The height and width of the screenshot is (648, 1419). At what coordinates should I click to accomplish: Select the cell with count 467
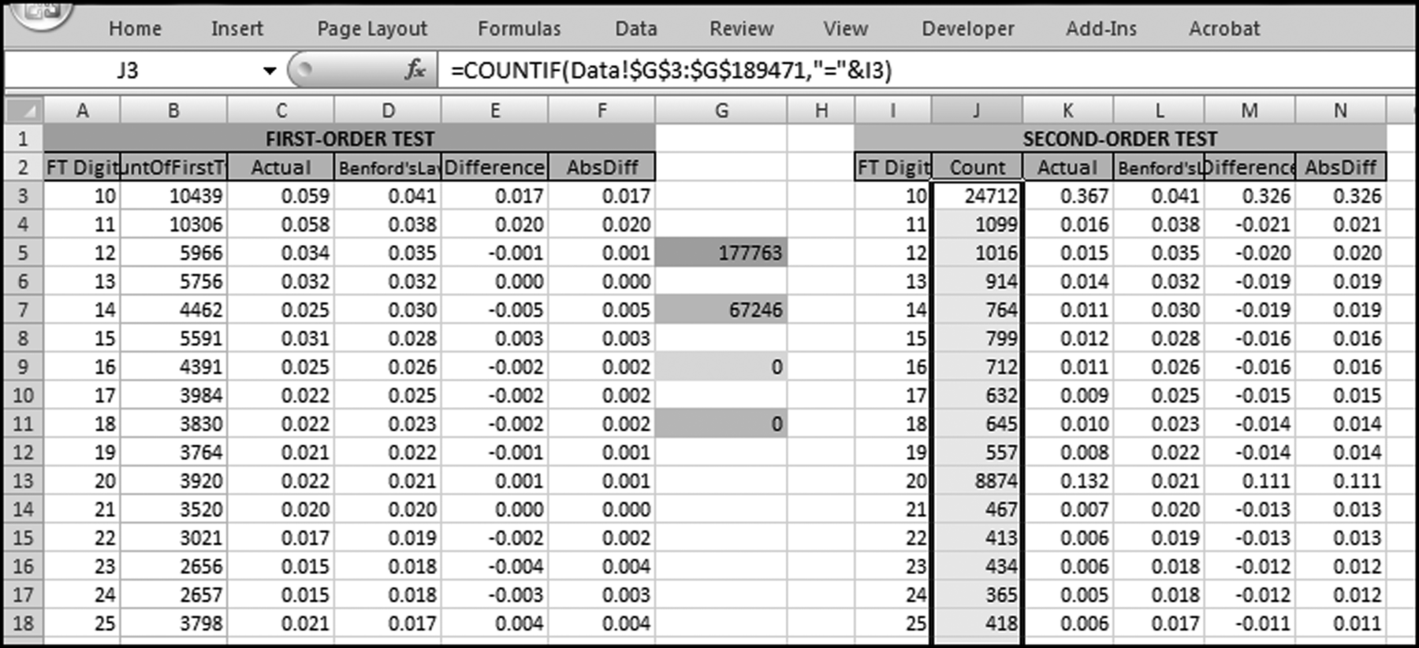(x=977, y=509)
